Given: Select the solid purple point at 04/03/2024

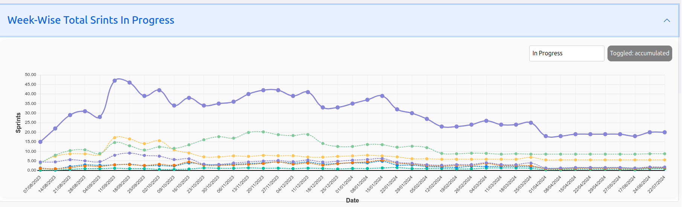Looking at the screenshot, I should tap(486, 121).
